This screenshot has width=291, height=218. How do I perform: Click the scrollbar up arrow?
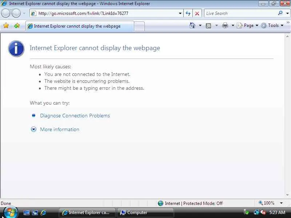[287, 37]
